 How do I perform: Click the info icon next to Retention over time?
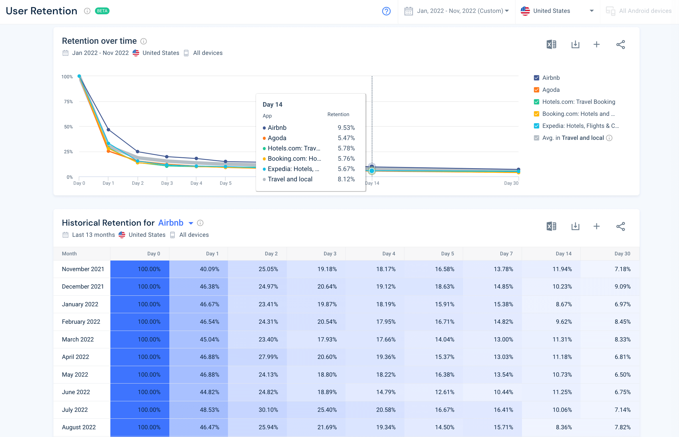point(144,41)
